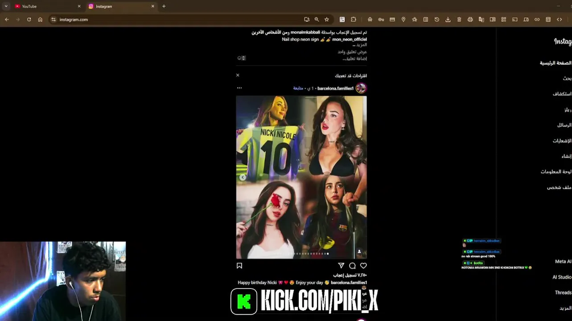Viewport: 572px width, 321px height.
Task: Open barcelona.families1 name in post caption
Action: pyautogui.click(x=349, y=282)
